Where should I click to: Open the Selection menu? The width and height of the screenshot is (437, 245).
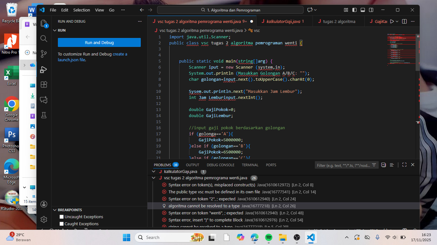point(82,10)
